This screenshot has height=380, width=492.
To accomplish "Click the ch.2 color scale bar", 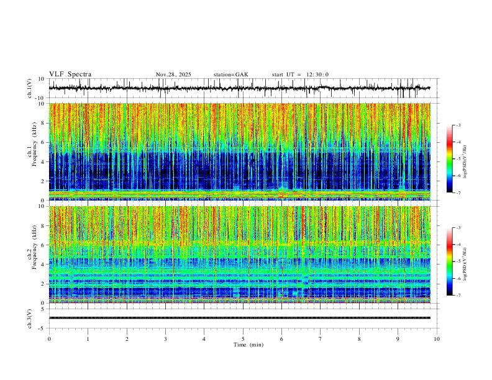I will click(x=449, y=261).
